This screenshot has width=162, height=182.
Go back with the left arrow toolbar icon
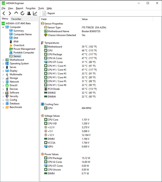coord(4,13)
